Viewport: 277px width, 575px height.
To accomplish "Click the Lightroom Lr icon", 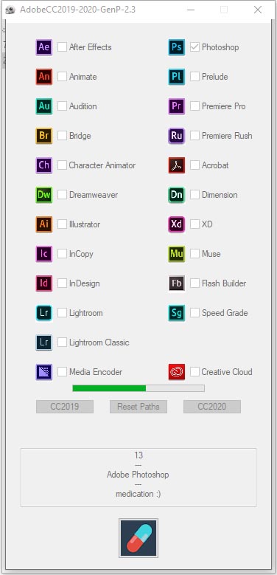I will (44, 313).
